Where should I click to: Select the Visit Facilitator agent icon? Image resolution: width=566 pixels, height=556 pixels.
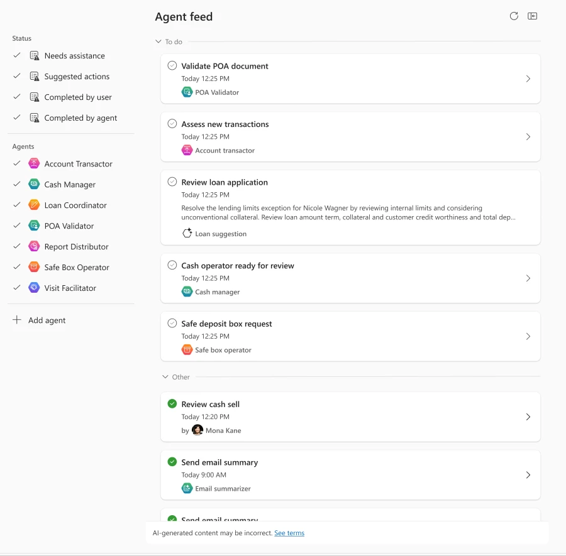(33, 288)
